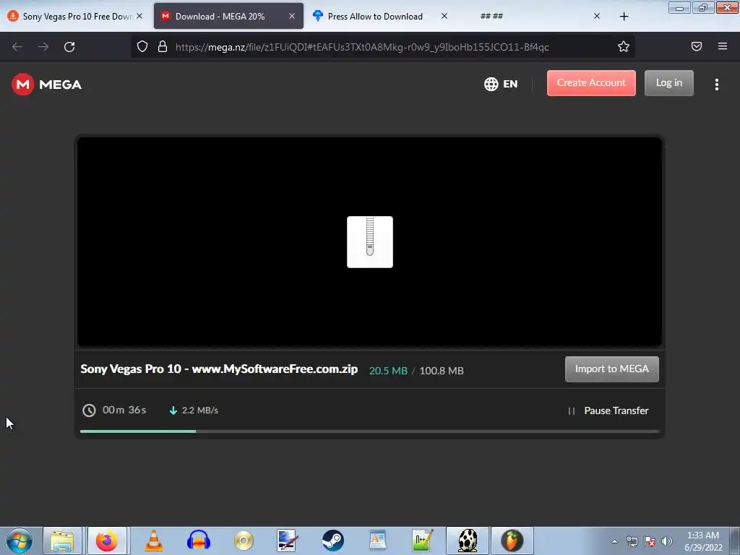Screen dimensions: 740x555
Task: Open the Firefox hamburger menu
Action: [723, 46]
